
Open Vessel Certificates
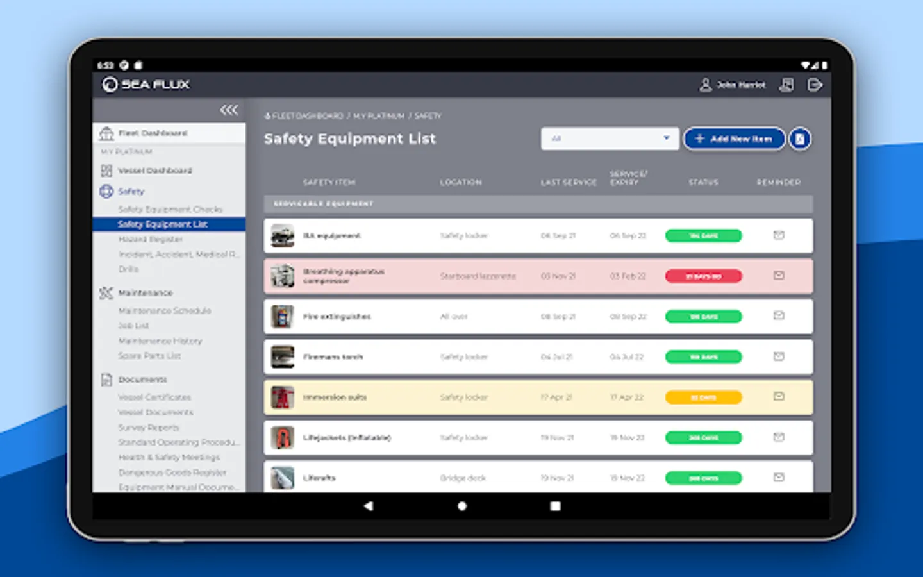point(154,397)
